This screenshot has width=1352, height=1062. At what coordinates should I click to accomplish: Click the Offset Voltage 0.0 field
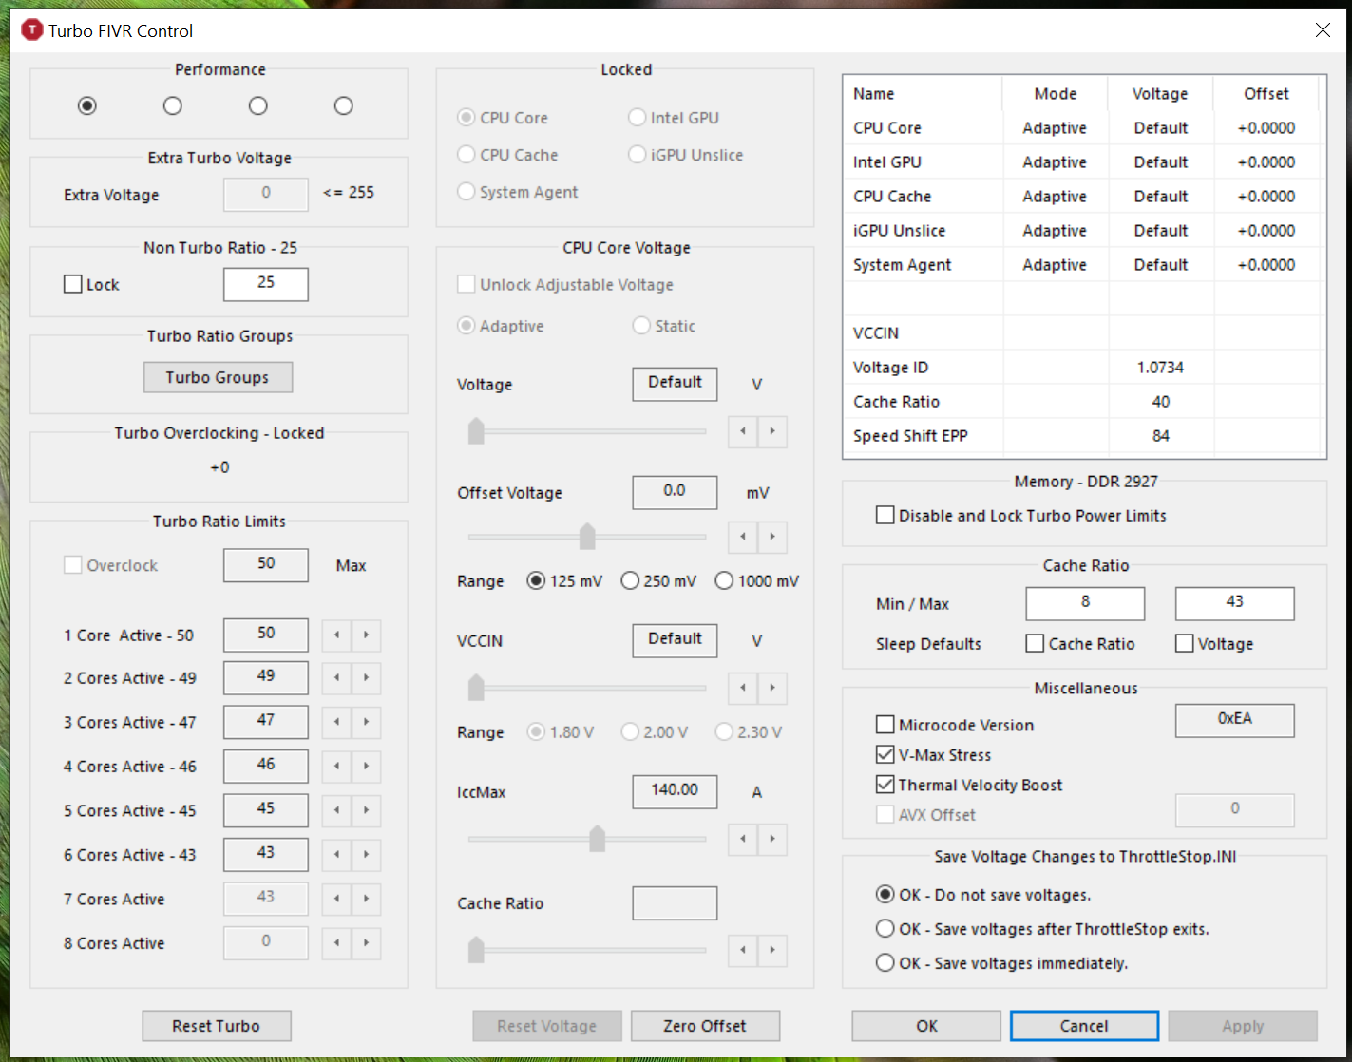tap(675, 492)
